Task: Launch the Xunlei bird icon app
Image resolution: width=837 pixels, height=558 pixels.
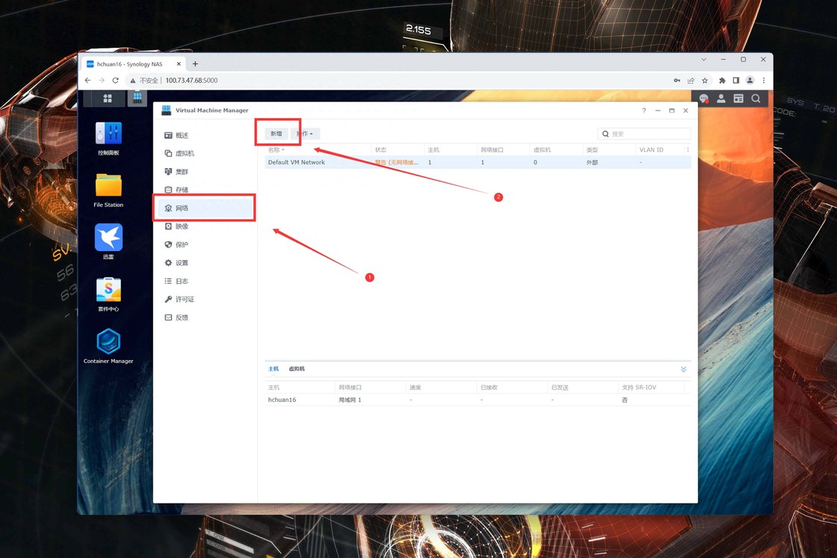Action: click(108, 238)
